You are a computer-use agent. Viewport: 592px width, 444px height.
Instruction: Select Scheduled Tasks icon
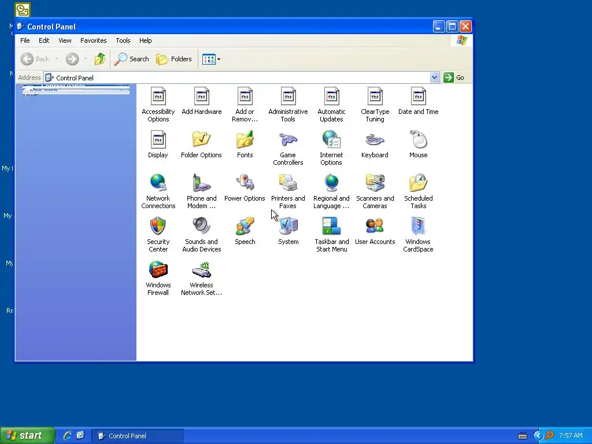[x=419, y=183]
